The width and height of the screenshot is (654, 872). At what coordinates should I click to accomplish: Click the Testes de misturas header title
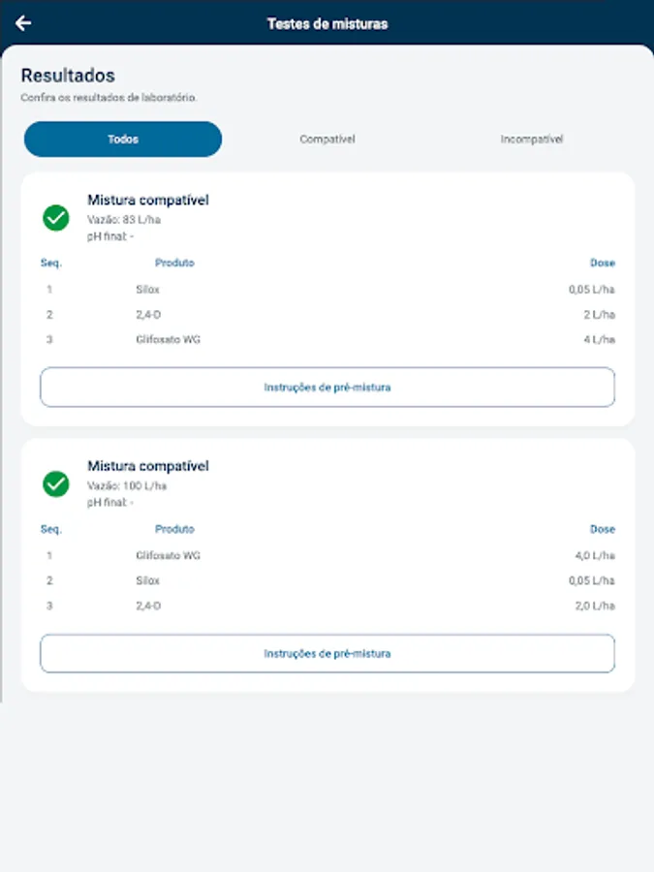pos(327,23)
